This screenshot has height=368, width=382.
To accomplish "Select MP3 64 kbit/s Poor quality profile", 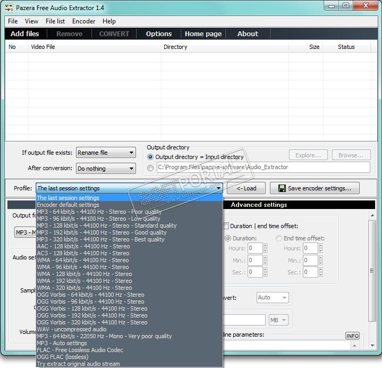I will pyautogui.click(x=129, y=212).
